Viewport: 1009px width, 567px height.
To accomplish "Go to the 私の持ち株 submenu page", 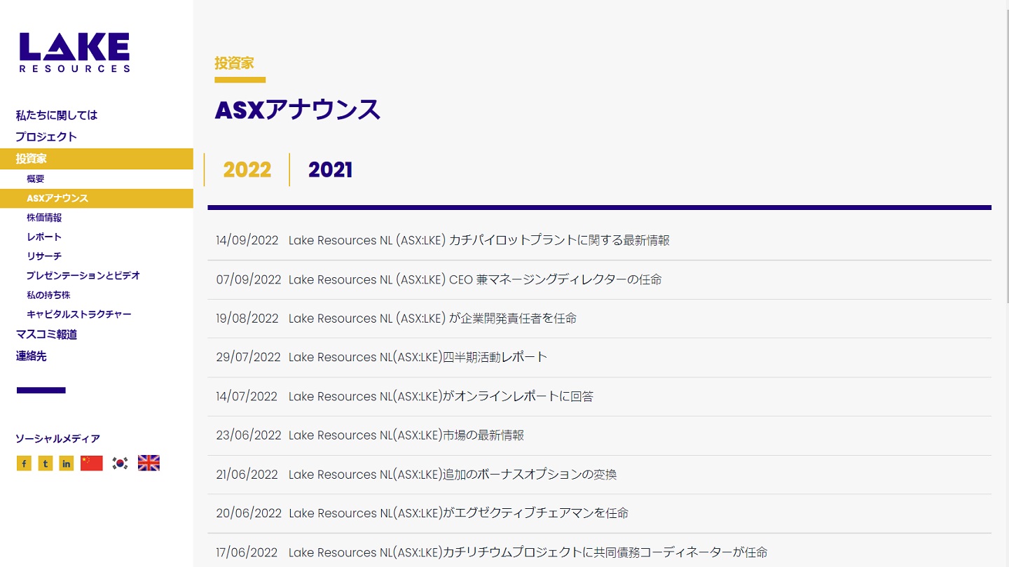I will point(48,295).
